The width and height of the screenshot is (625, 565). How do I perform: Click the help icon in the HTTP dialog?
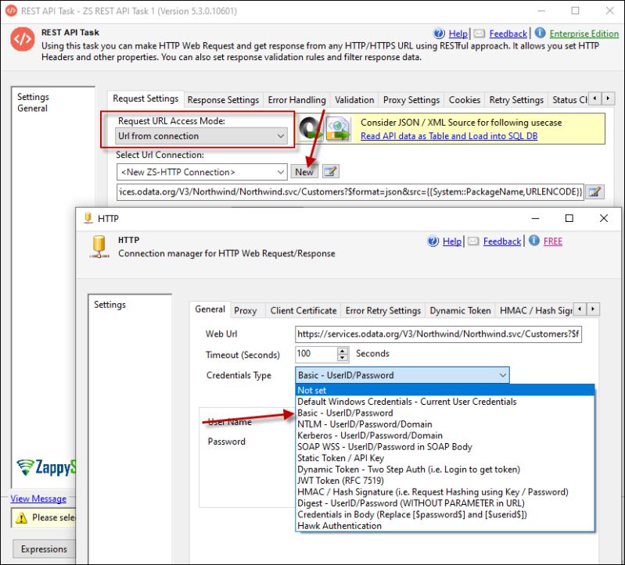(x=433, y=241)
